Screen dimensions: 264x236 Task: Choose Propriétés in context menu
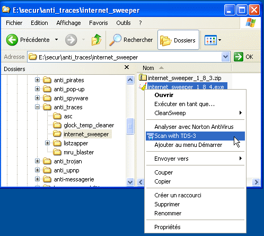pyautogui.click(x=195, y=227)
